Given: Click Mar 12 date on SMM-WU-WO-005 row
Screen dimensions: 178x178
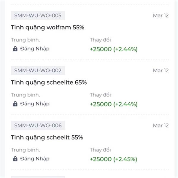Looking at the screenshot, I should tap(160, 15).
